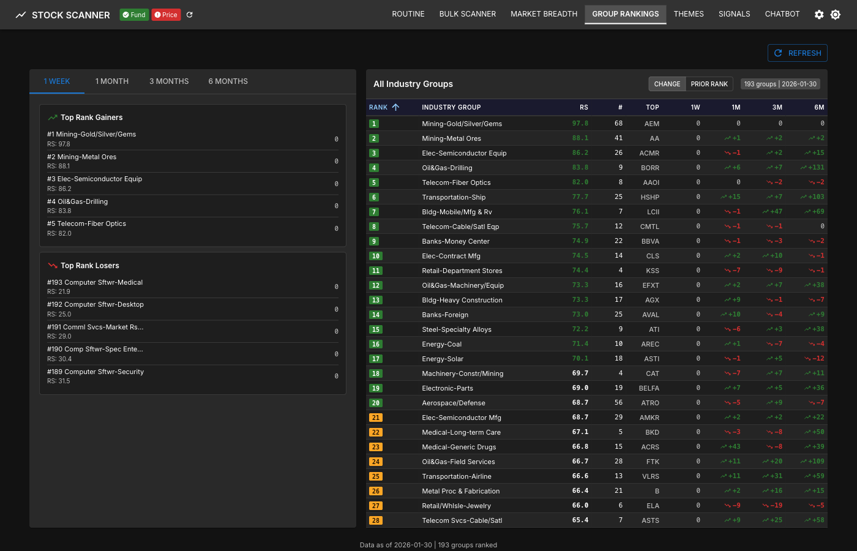Select the PRIOR RANK view toggle
The width and height of the screenshot is (857, 551).
709,84
